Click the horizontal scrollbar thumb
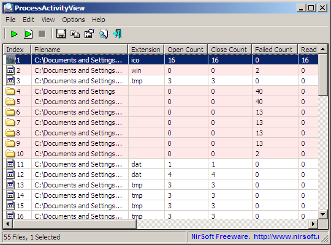The width and height of the screenshot is (331, 245). point(75,224)
